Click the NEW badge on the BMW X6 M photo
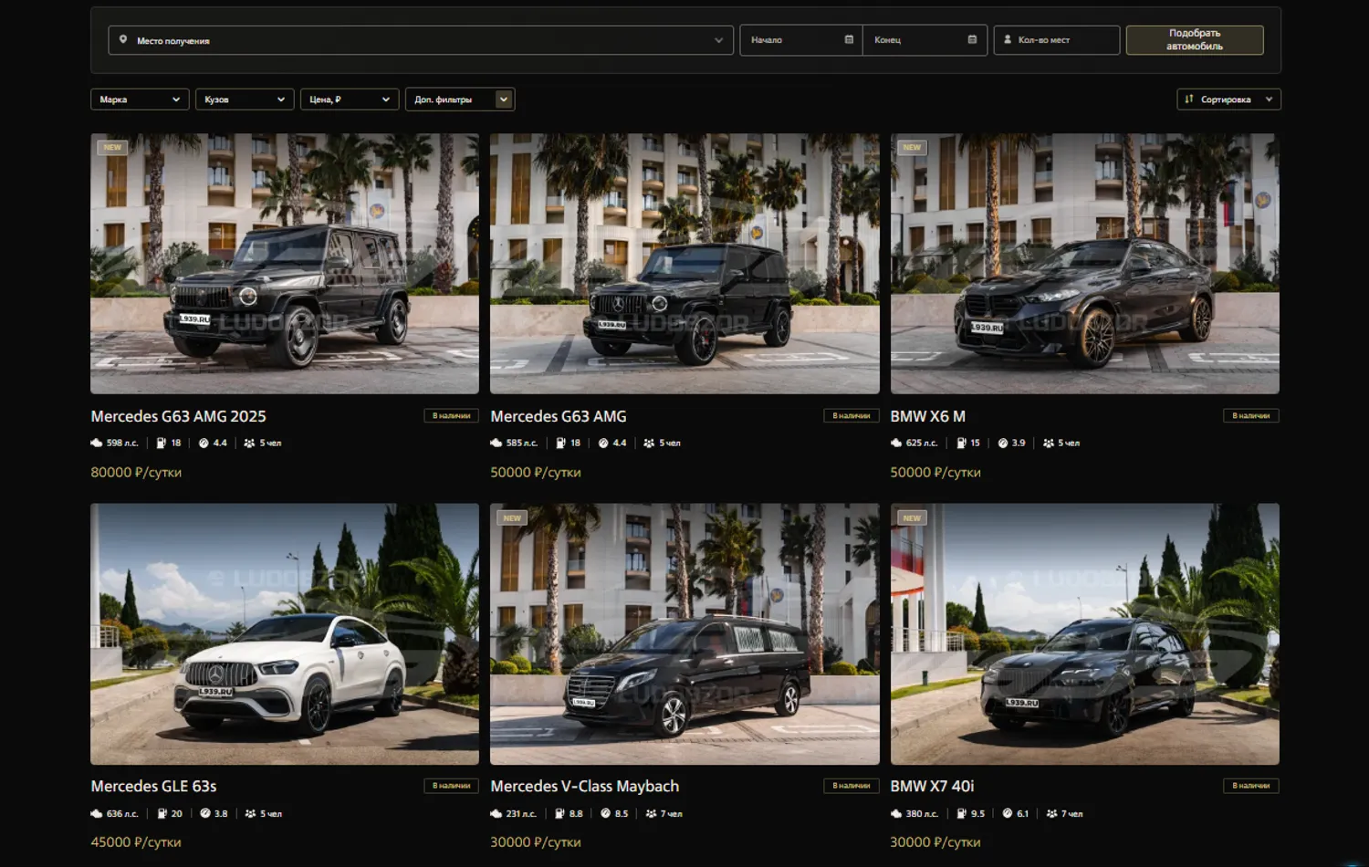 click(x=912, y=147)
